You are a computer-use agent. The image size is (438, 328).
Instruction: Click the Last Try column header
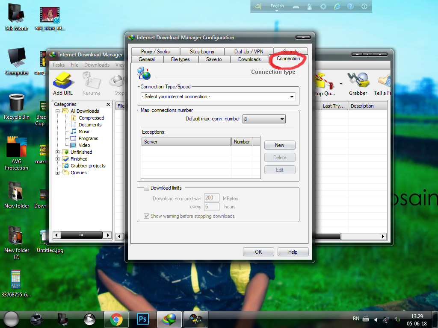point(334,106)
